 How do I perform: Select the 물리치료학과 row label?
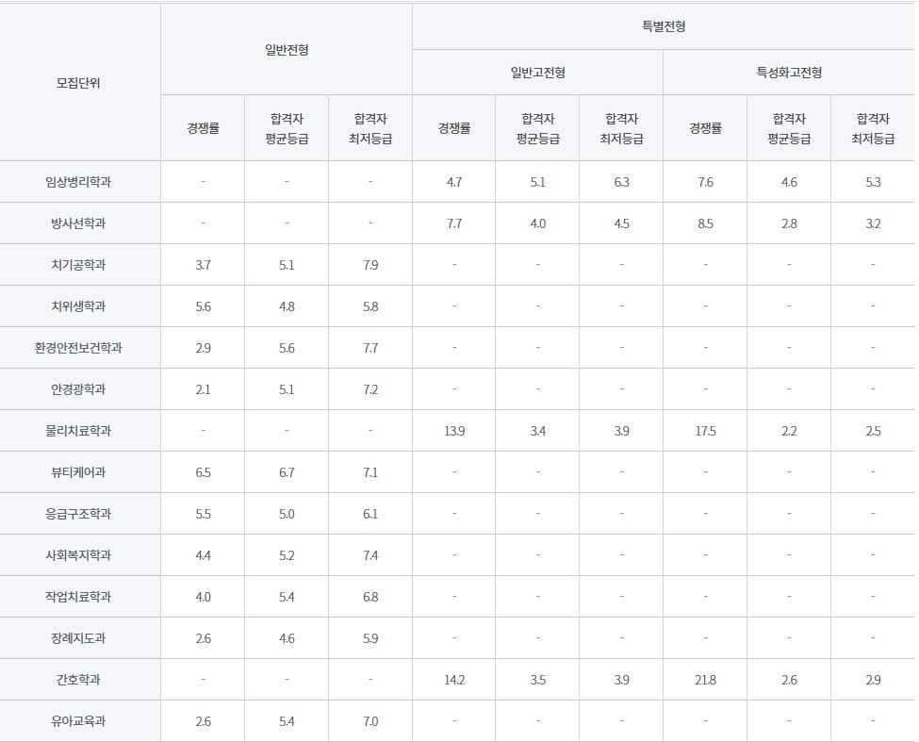point(78,431)
